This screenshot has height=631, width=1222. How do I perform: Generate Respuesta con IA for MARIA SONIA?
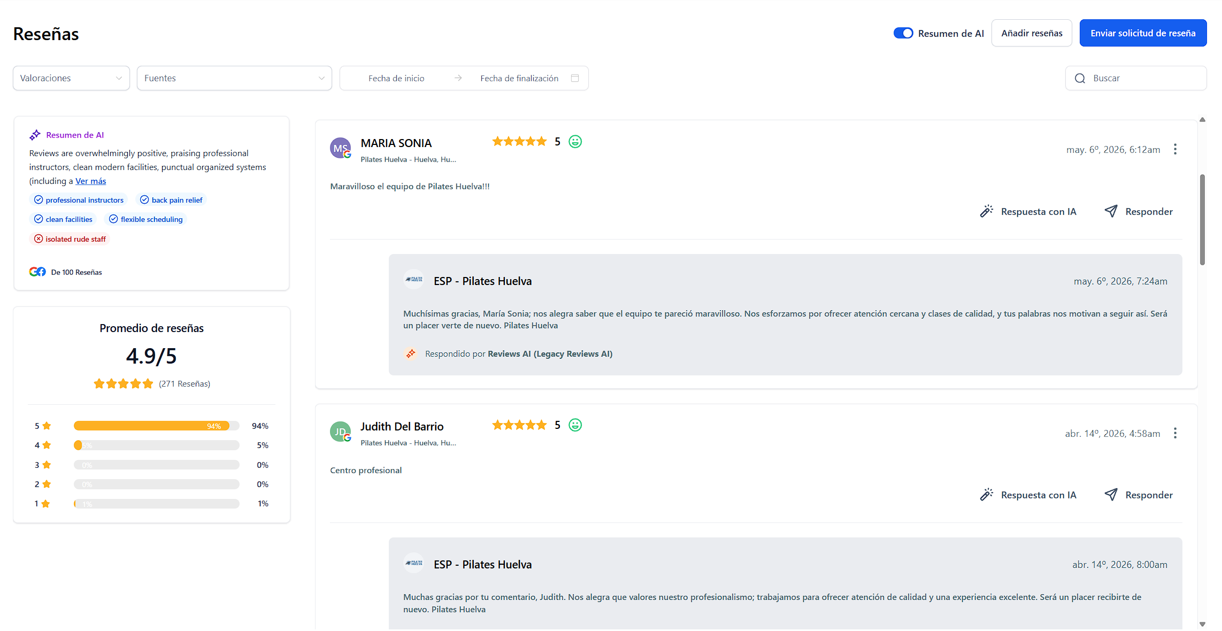click(1028, 211)
